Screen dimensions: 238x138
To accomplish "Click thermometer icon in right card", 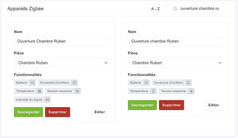I will (153, 91).
